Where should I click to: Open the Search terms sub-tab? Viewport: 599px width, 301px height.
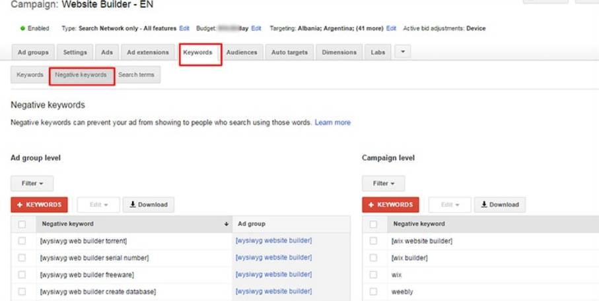coord(136,75)
